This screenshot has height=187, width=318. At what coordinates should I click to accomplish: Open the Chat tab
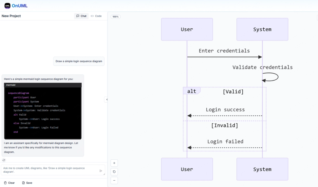click(x=81, y=16)
